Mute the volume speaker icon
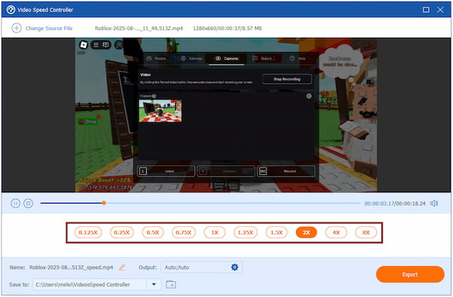 (434, 204)
